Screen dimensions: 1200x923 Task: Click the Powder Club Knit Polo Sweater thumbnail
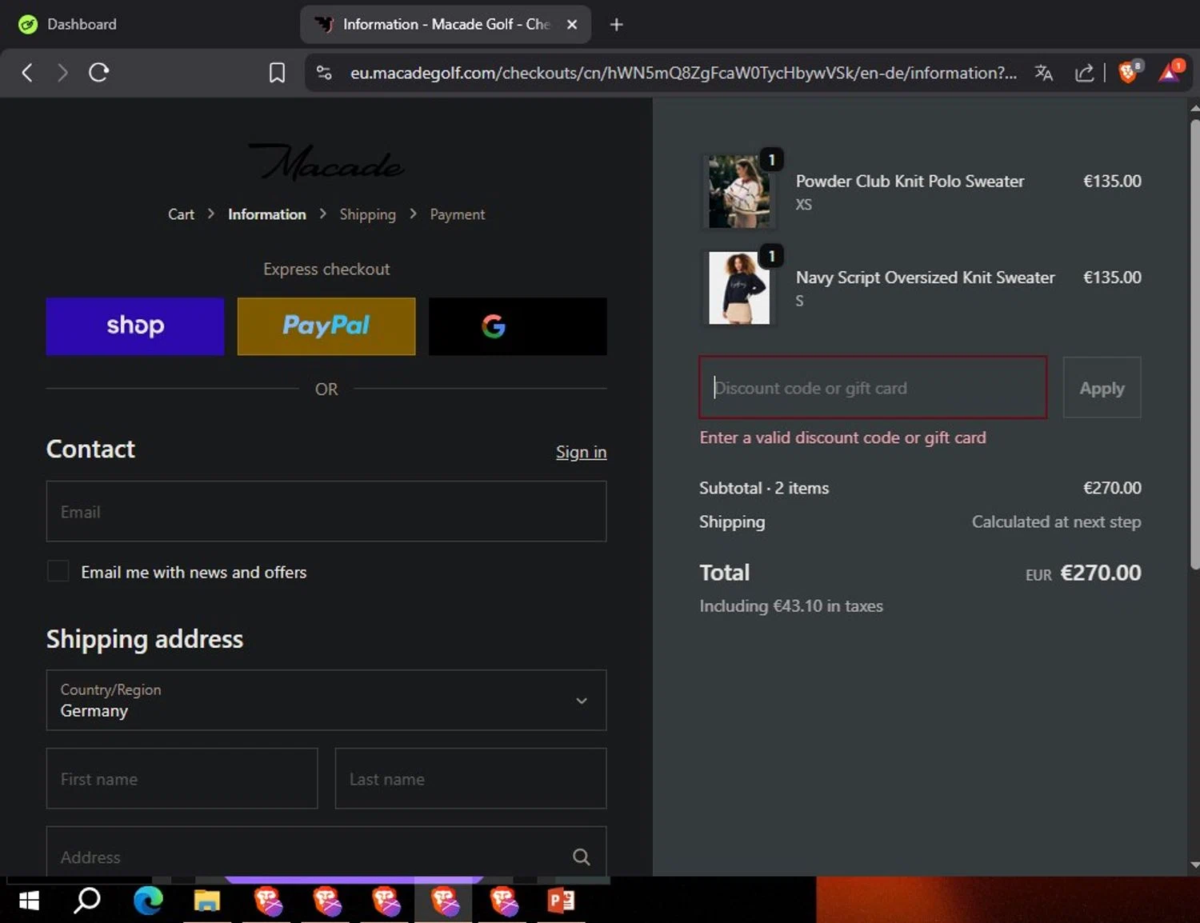[x=739, y=192]
